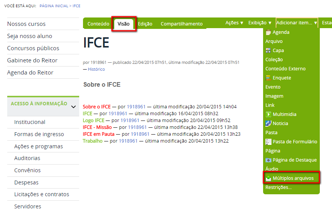Click the Pasta de Formulário icon
332x211 pixels.
268,142
